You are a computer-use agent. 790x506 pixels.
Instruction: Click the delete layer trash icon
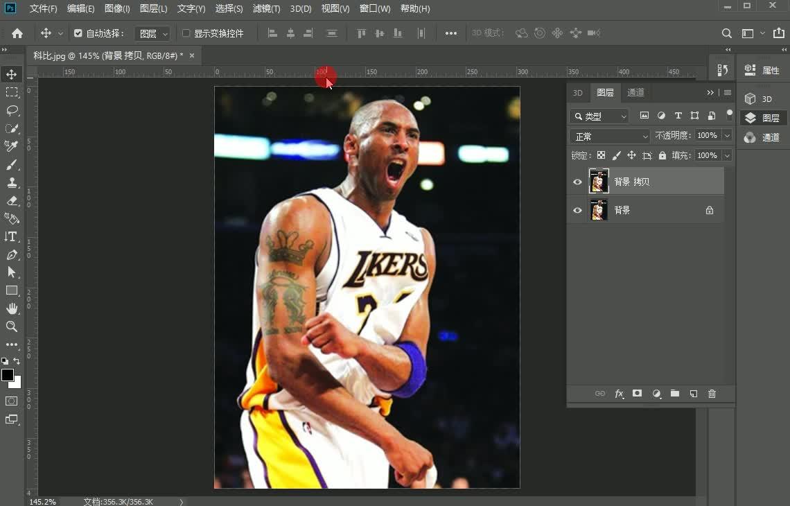pyautogui.click(x=712, y=394)
